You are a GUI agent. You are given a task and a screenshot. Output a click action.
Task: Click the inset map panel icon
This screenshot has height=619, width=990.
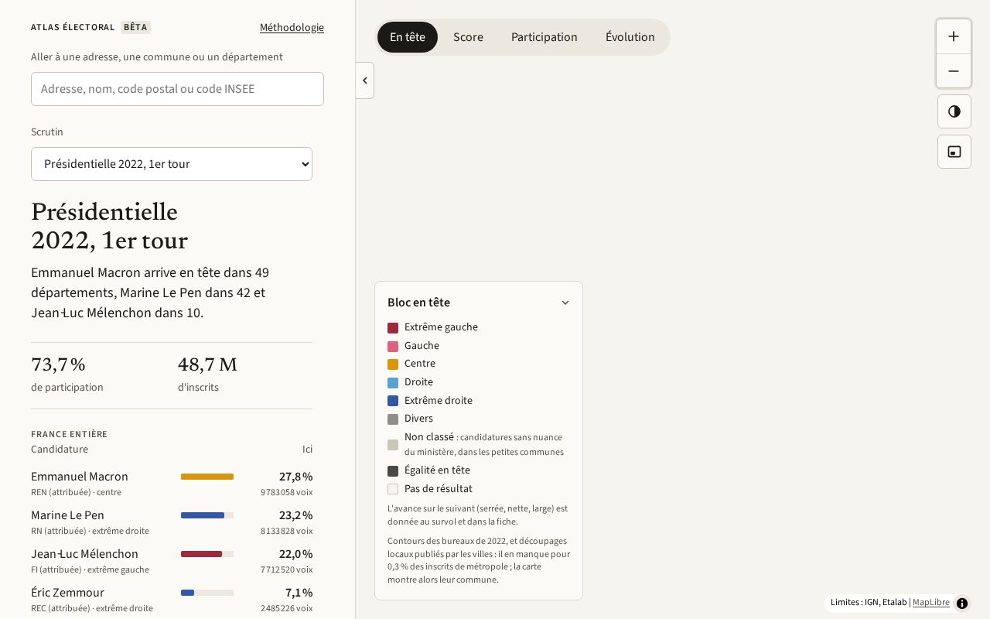coord(954,152)
